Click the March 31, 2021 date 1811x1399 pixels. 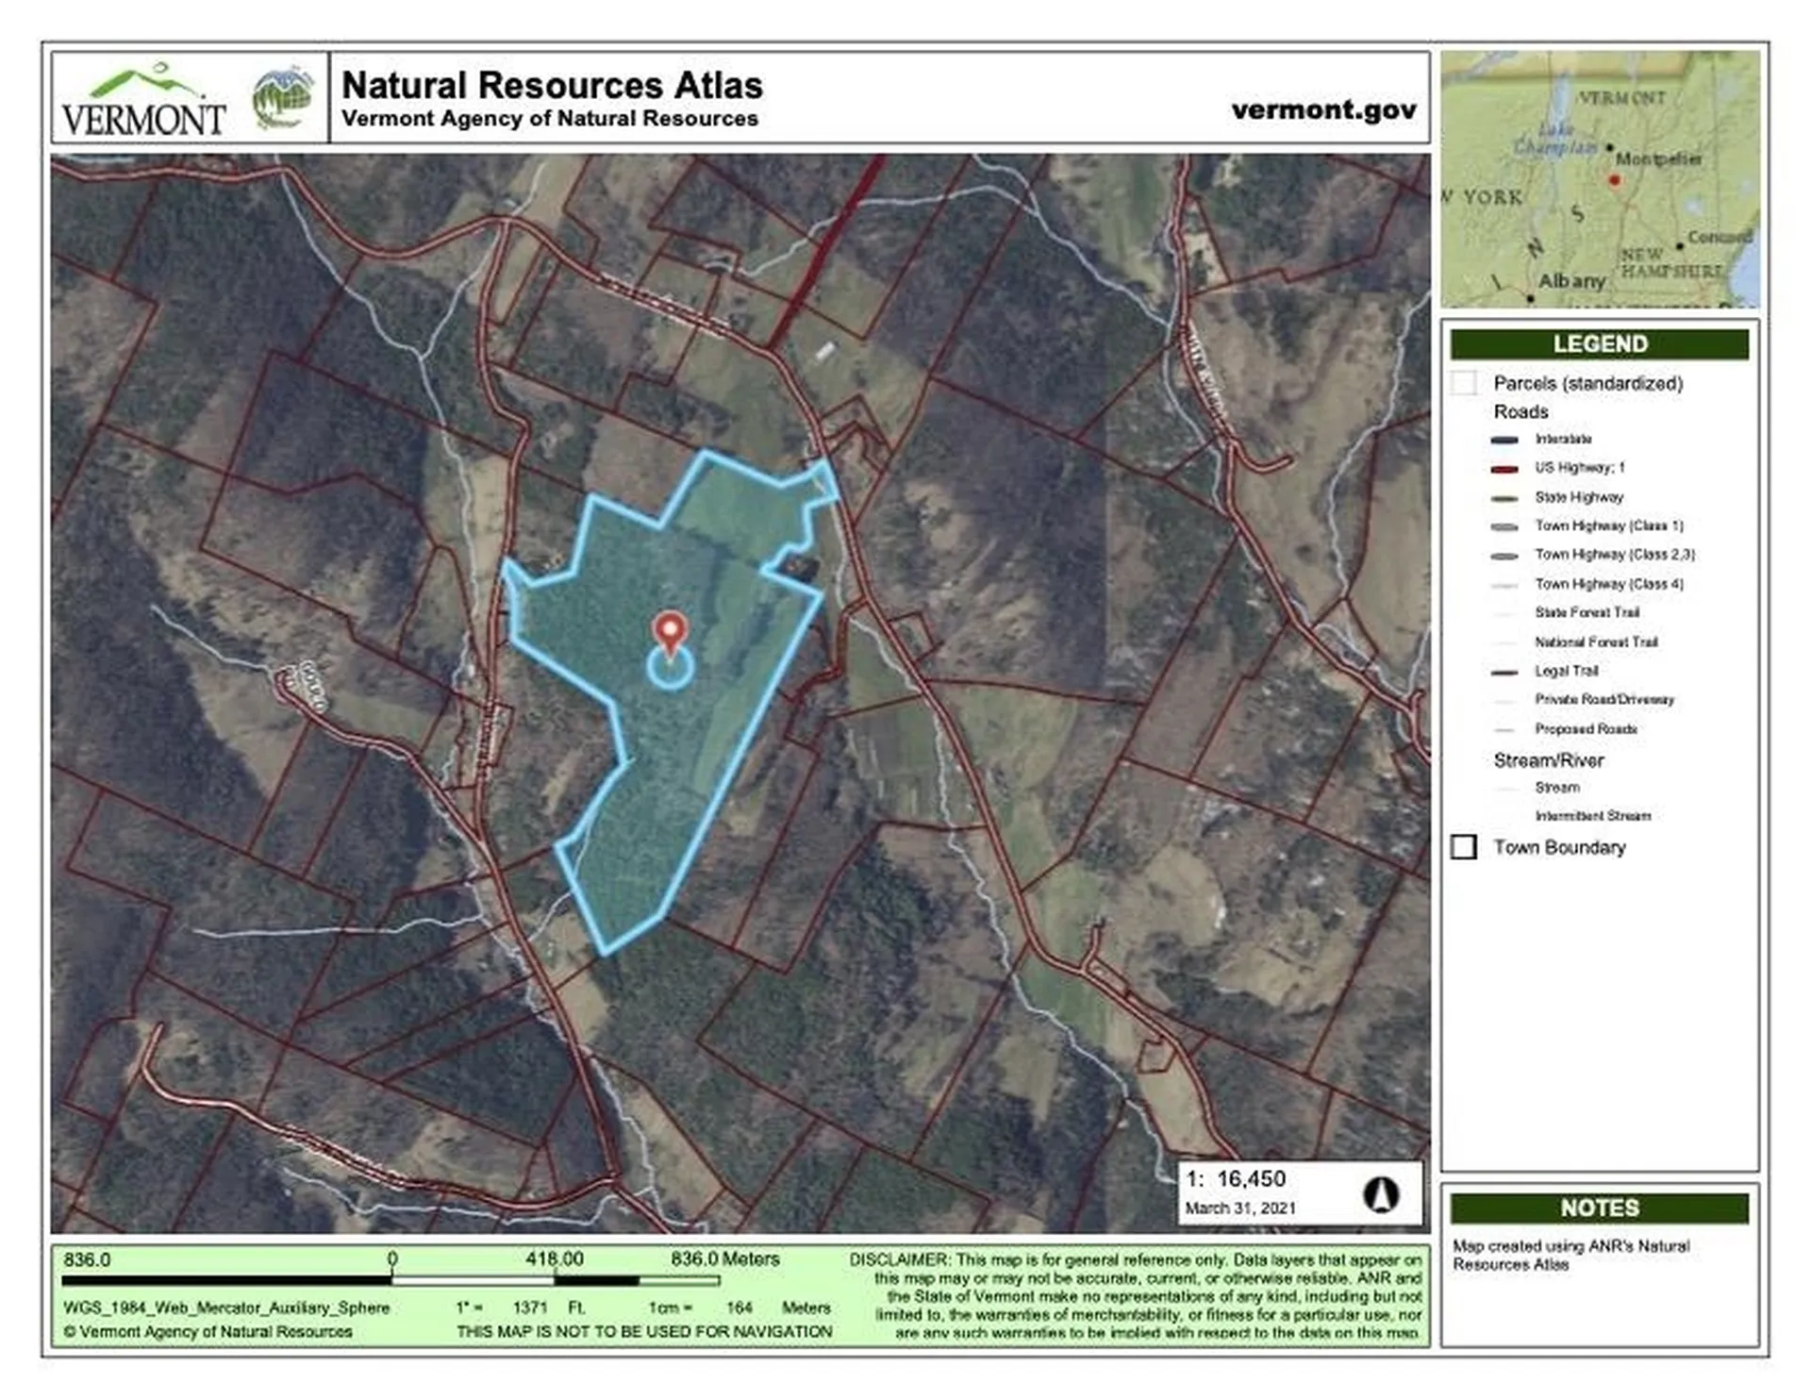pos(1240,1208)
